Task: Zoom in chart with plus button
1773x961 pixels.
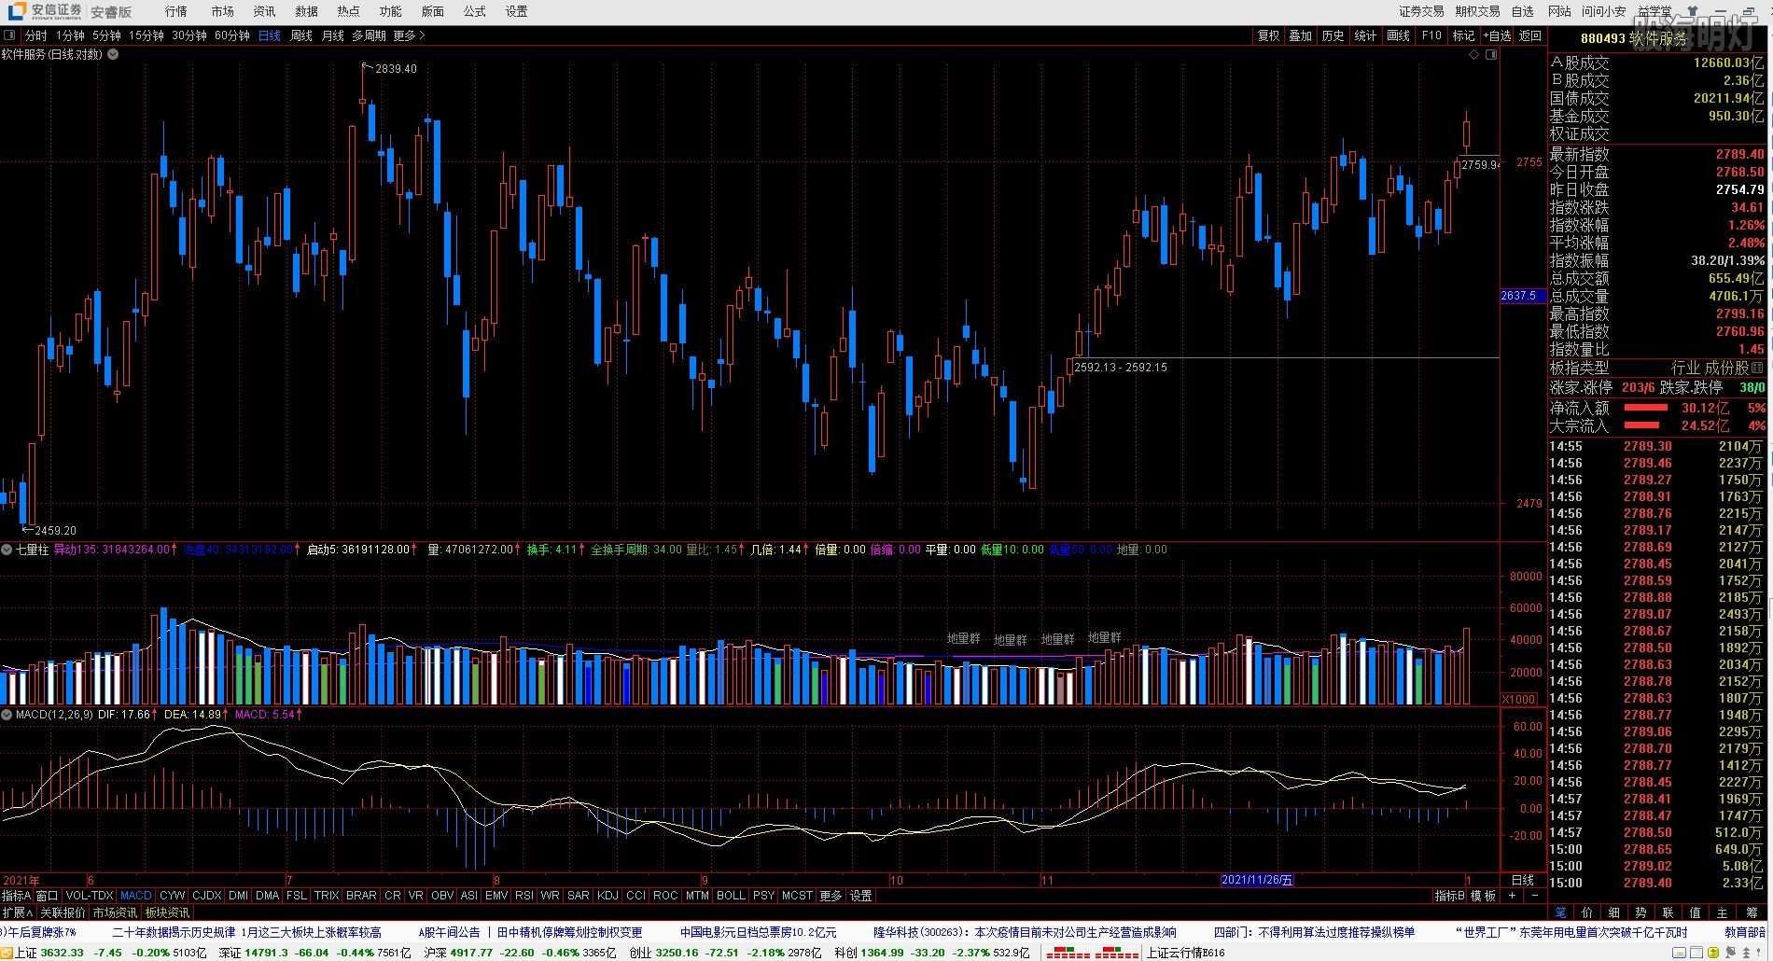Action: 1513,896
